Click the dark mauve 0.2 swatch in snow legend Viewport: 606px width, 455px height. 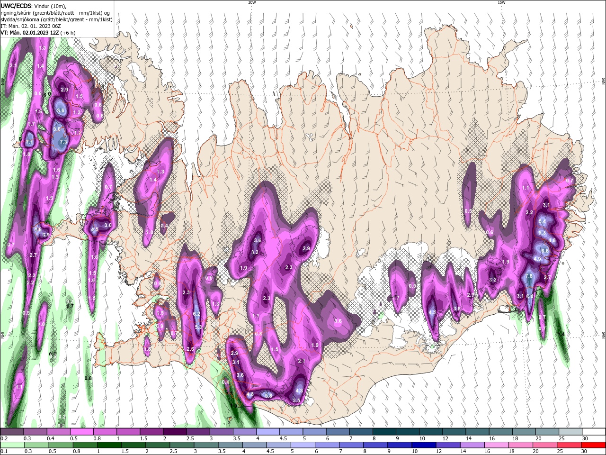pyautogui.click(x=12, y=432)
